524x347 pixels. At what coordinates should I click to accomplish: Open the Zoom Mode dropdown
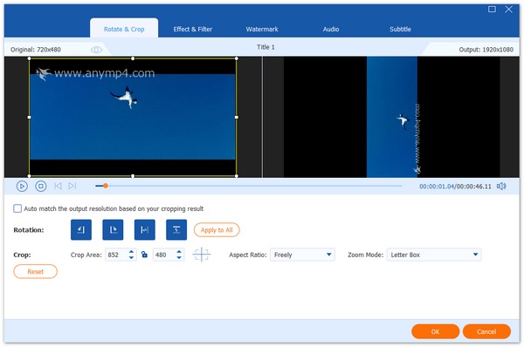tap(434, 255)
